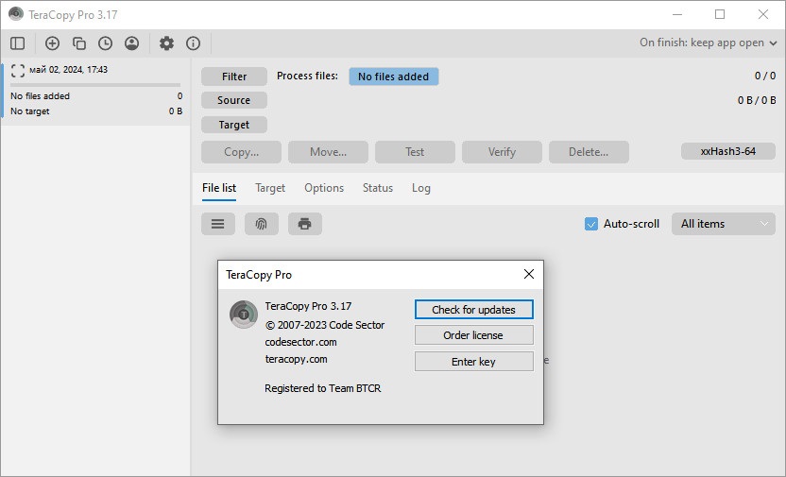Click the teracopy.com link
The image size is (786, 477).
(296, 359)
